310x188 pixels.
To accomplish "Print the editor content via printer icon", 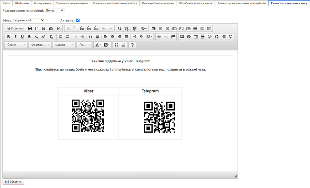I will coord(51,28).
